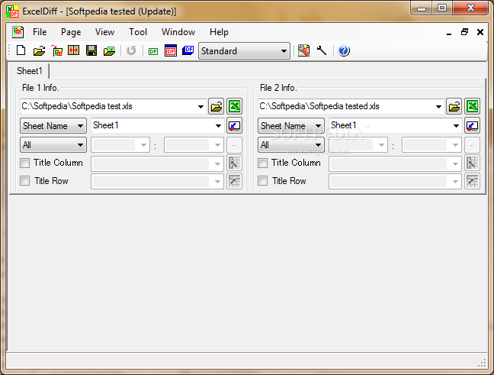This screenshot has width=494, height=375.
Task: Click File 1 range minus button
Action: pos(234,145)
